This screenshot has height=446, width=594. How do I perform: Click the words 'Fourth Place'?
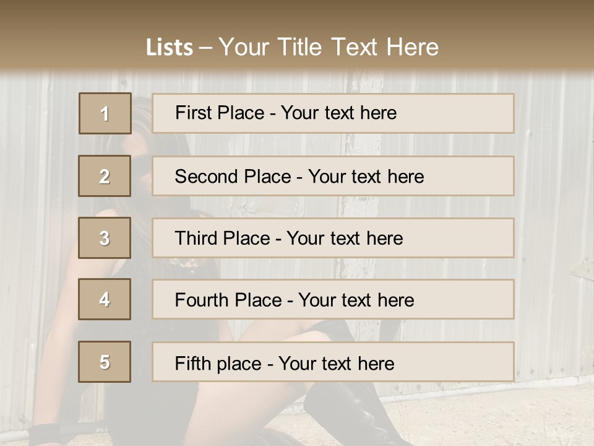[x=228, y=300]
